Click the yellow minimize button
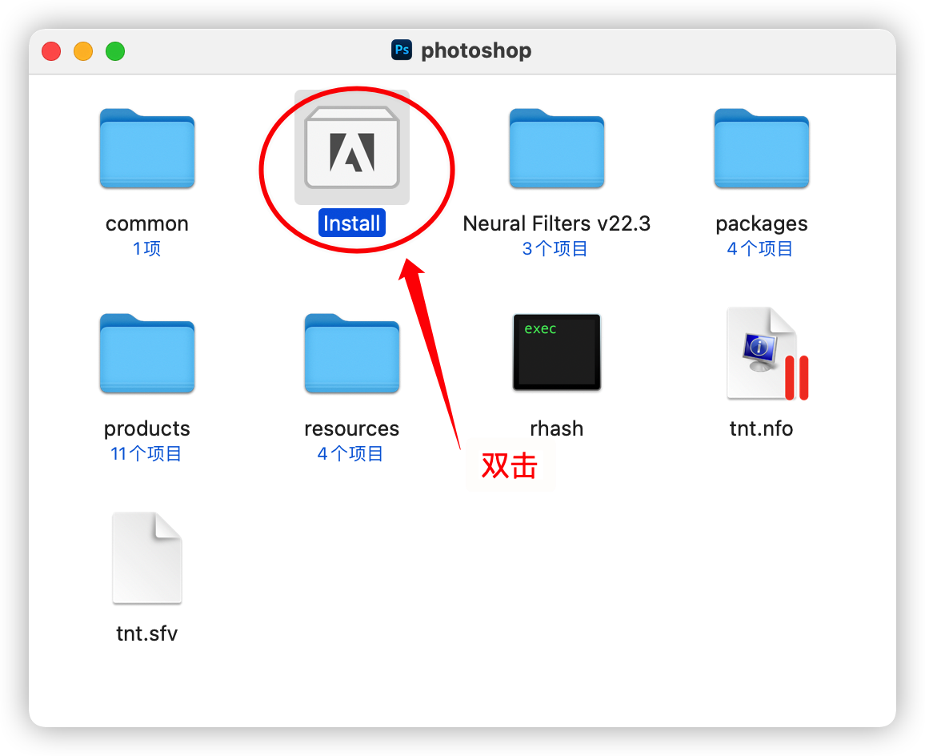This screenshot has height=756, width=925. tap(83, 50)
